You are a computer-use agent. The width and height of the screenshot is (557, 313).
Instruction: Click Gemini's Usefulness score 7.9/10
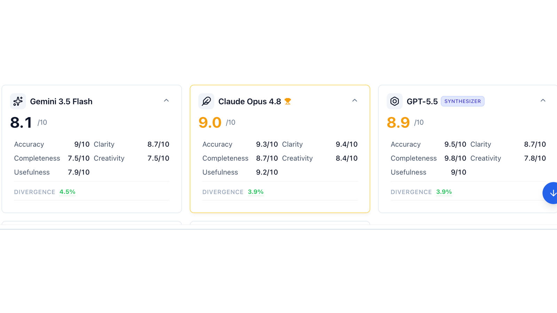[79, 172]
